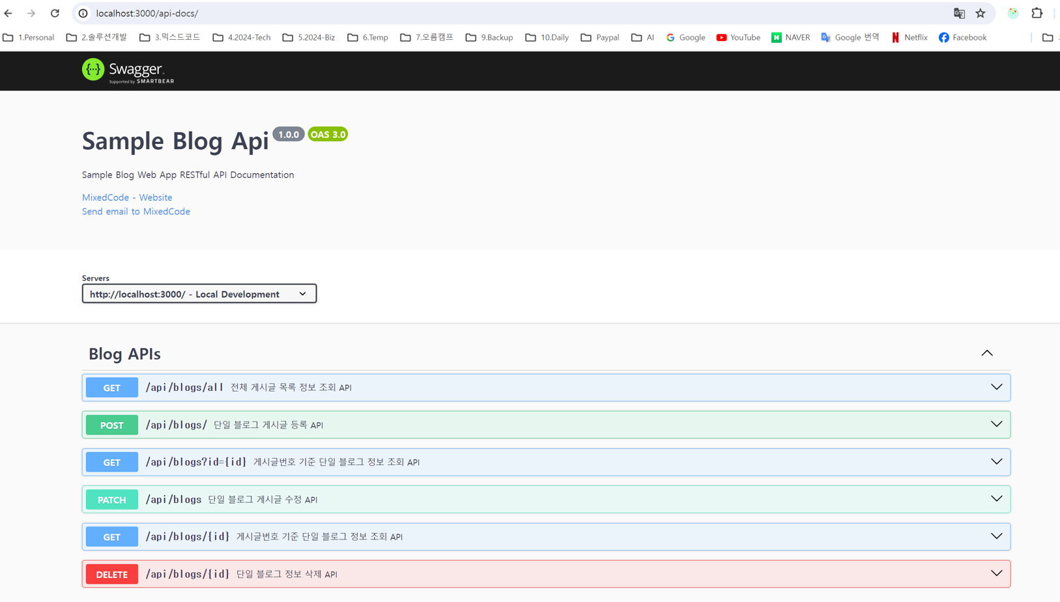The image size is (1060, 602).
Task: Open the 6.Temp bookmark folder
Action: 367,38
